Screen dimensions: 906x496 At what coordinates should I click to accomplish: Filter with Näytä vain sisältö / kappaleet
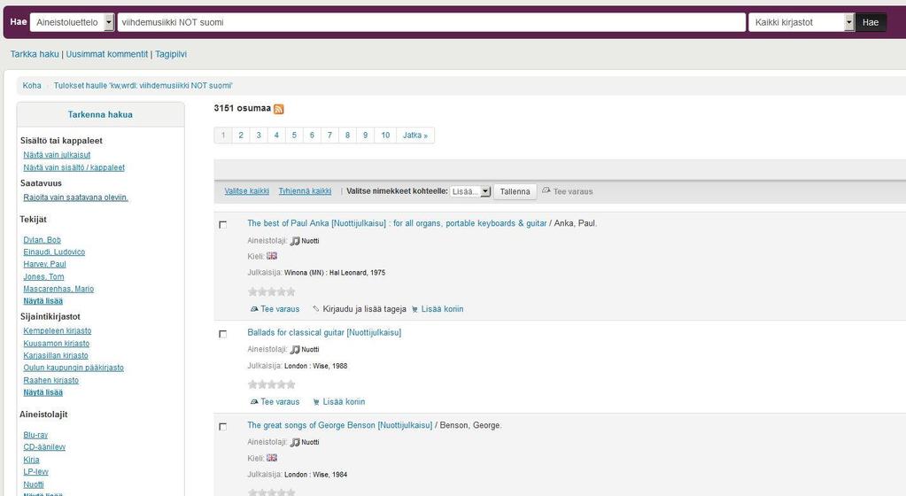pyautogui.click(x=74, y=167)
